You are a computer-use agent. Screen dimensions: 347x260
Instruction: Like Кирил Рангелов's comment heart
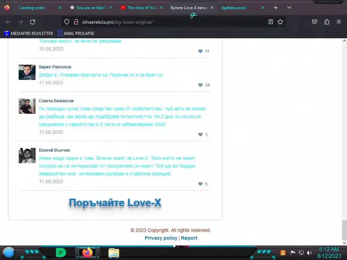pos(200,85)
